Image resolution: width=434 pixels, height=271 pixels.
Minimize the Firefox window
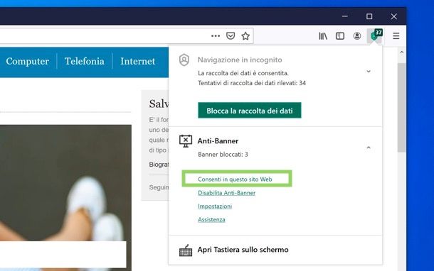pos(344,16)
